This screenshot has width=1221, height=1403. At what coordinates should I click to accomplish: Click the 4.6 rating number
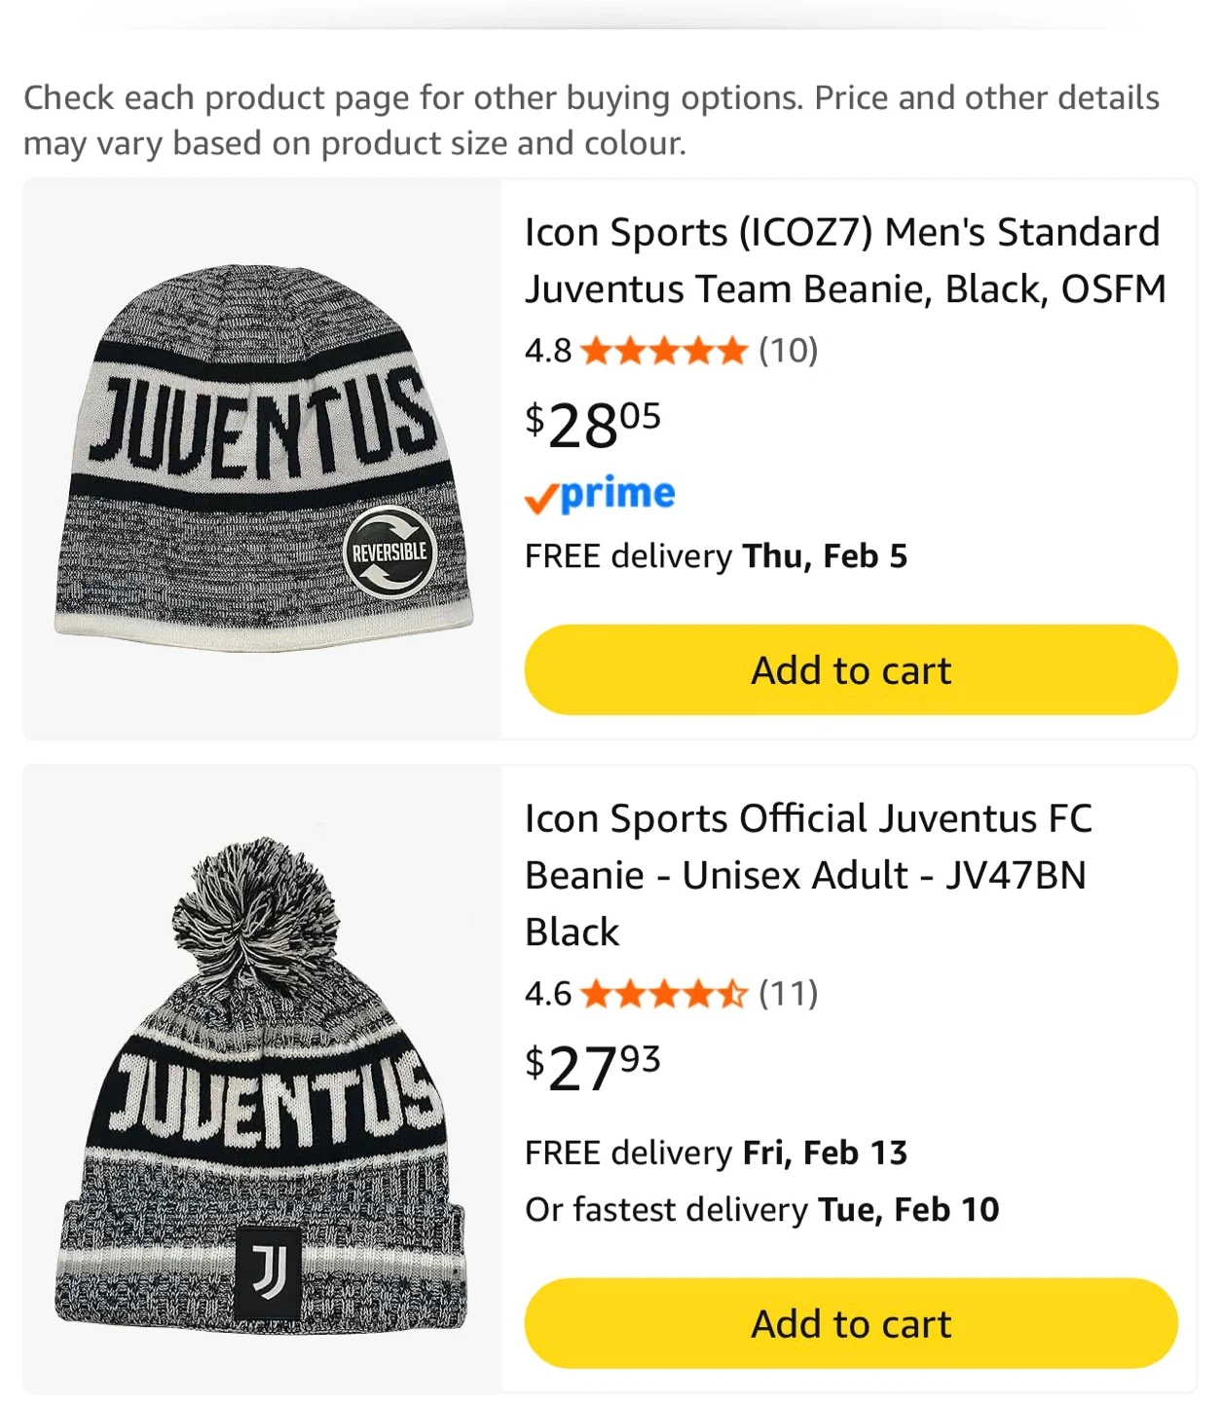click(547, 995)
